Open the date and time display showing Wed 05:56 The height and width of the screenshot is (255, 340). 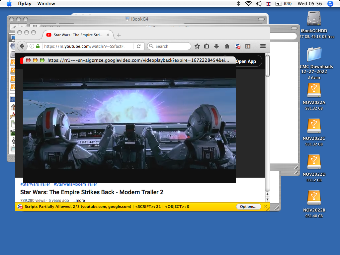(x=310, y=4)
